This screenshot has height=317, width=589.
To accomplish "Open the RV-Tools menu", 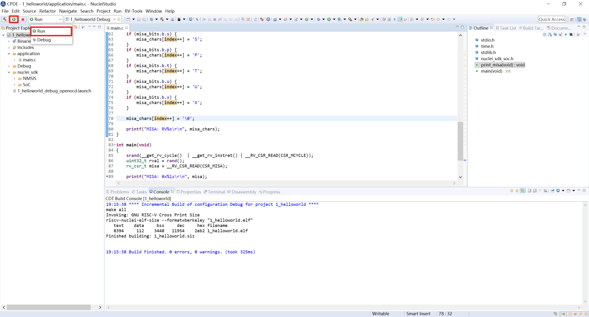I will point(133,11).
